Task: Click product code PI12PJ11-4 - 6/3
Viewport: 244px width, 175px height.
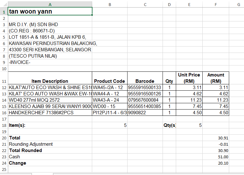Action: pos(110,113)
